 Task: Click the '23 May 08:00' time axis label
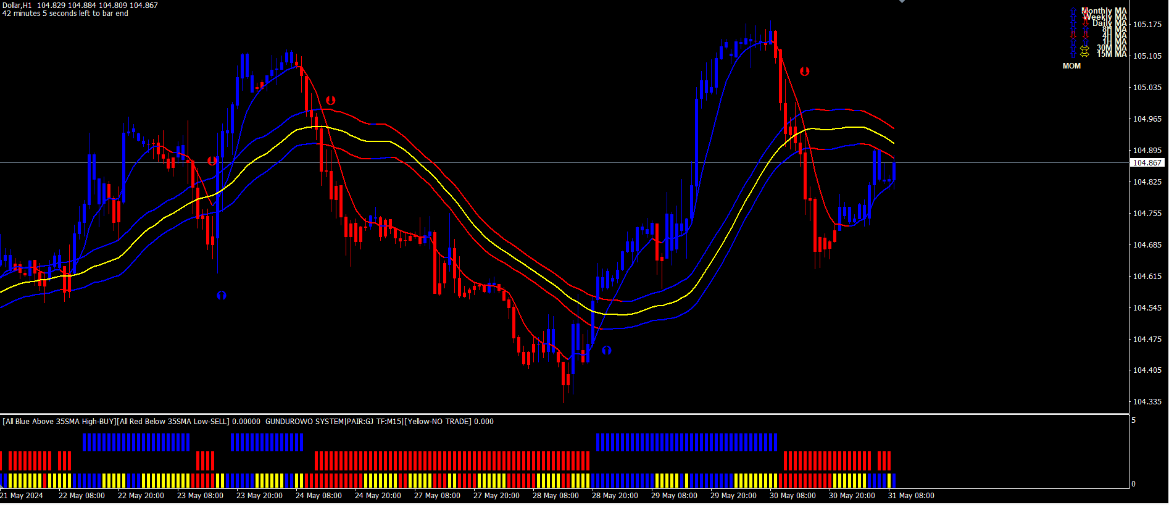pos(200,496)
